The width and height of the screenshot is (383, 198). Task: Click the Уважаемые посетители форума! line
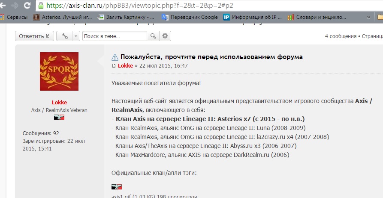(156, 83)
